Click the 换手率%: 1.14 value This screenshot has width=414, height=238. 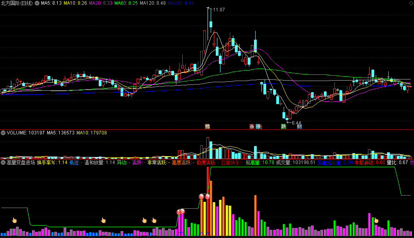pos(52,162)
